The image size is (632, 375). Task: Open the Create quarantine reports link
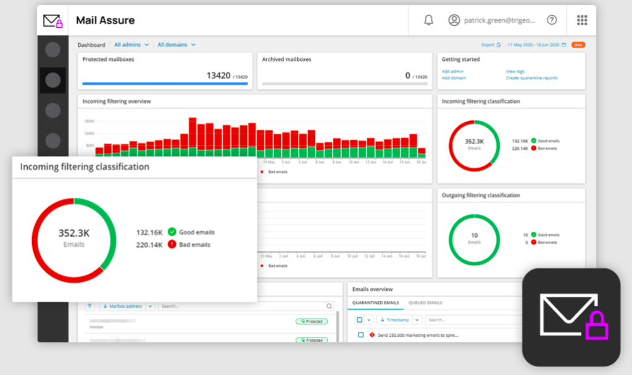(531, 78)
